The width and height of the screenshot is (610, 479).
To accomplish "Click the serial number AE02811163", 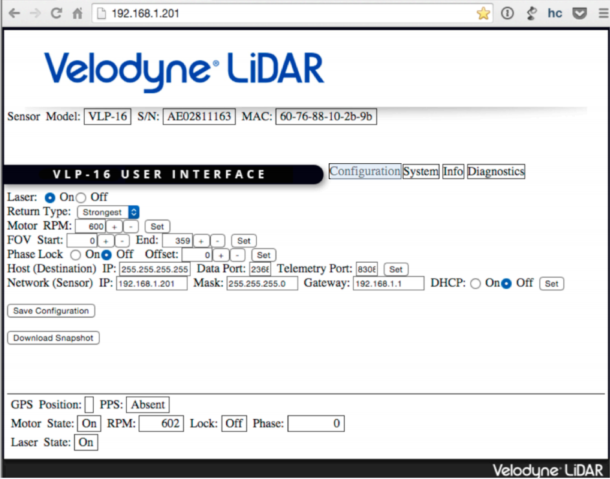I will click(x=199, y=117).
